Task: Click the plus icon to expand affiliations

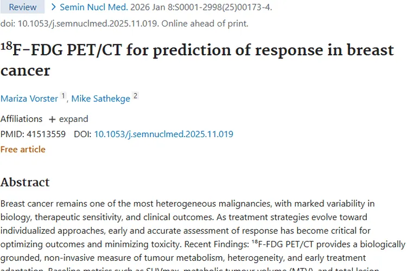Action: coord(52,119)
